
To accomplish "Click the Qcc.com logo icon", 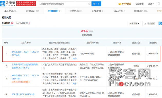I will click(3, 4).
